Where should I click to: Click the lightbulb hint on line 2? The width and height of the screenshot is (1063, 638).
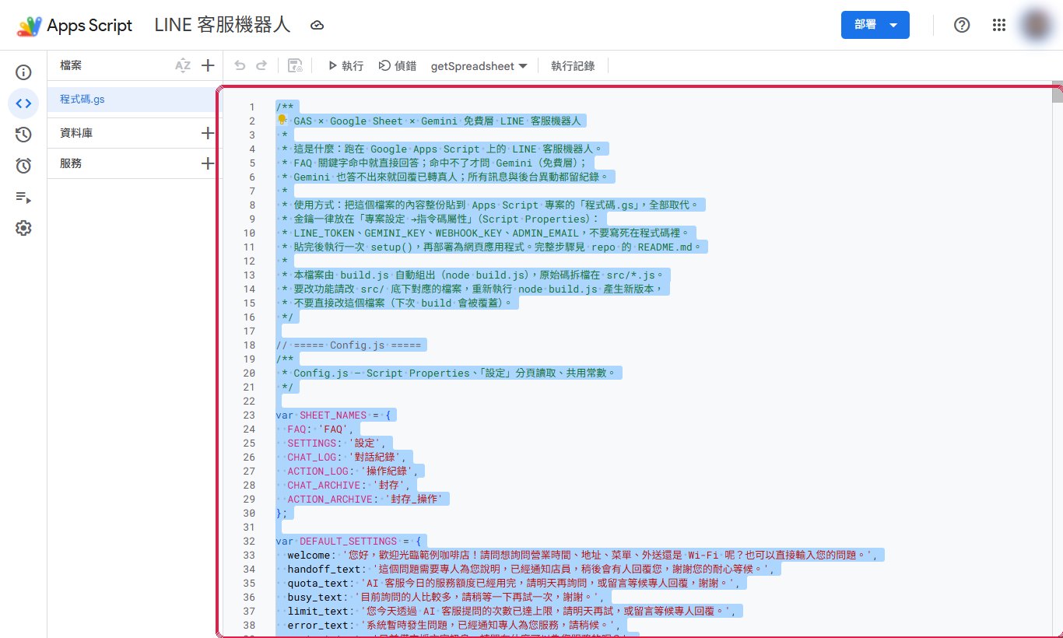coord(282,120)
